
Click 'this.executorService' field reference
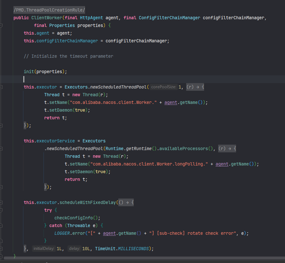coord(49,141)
